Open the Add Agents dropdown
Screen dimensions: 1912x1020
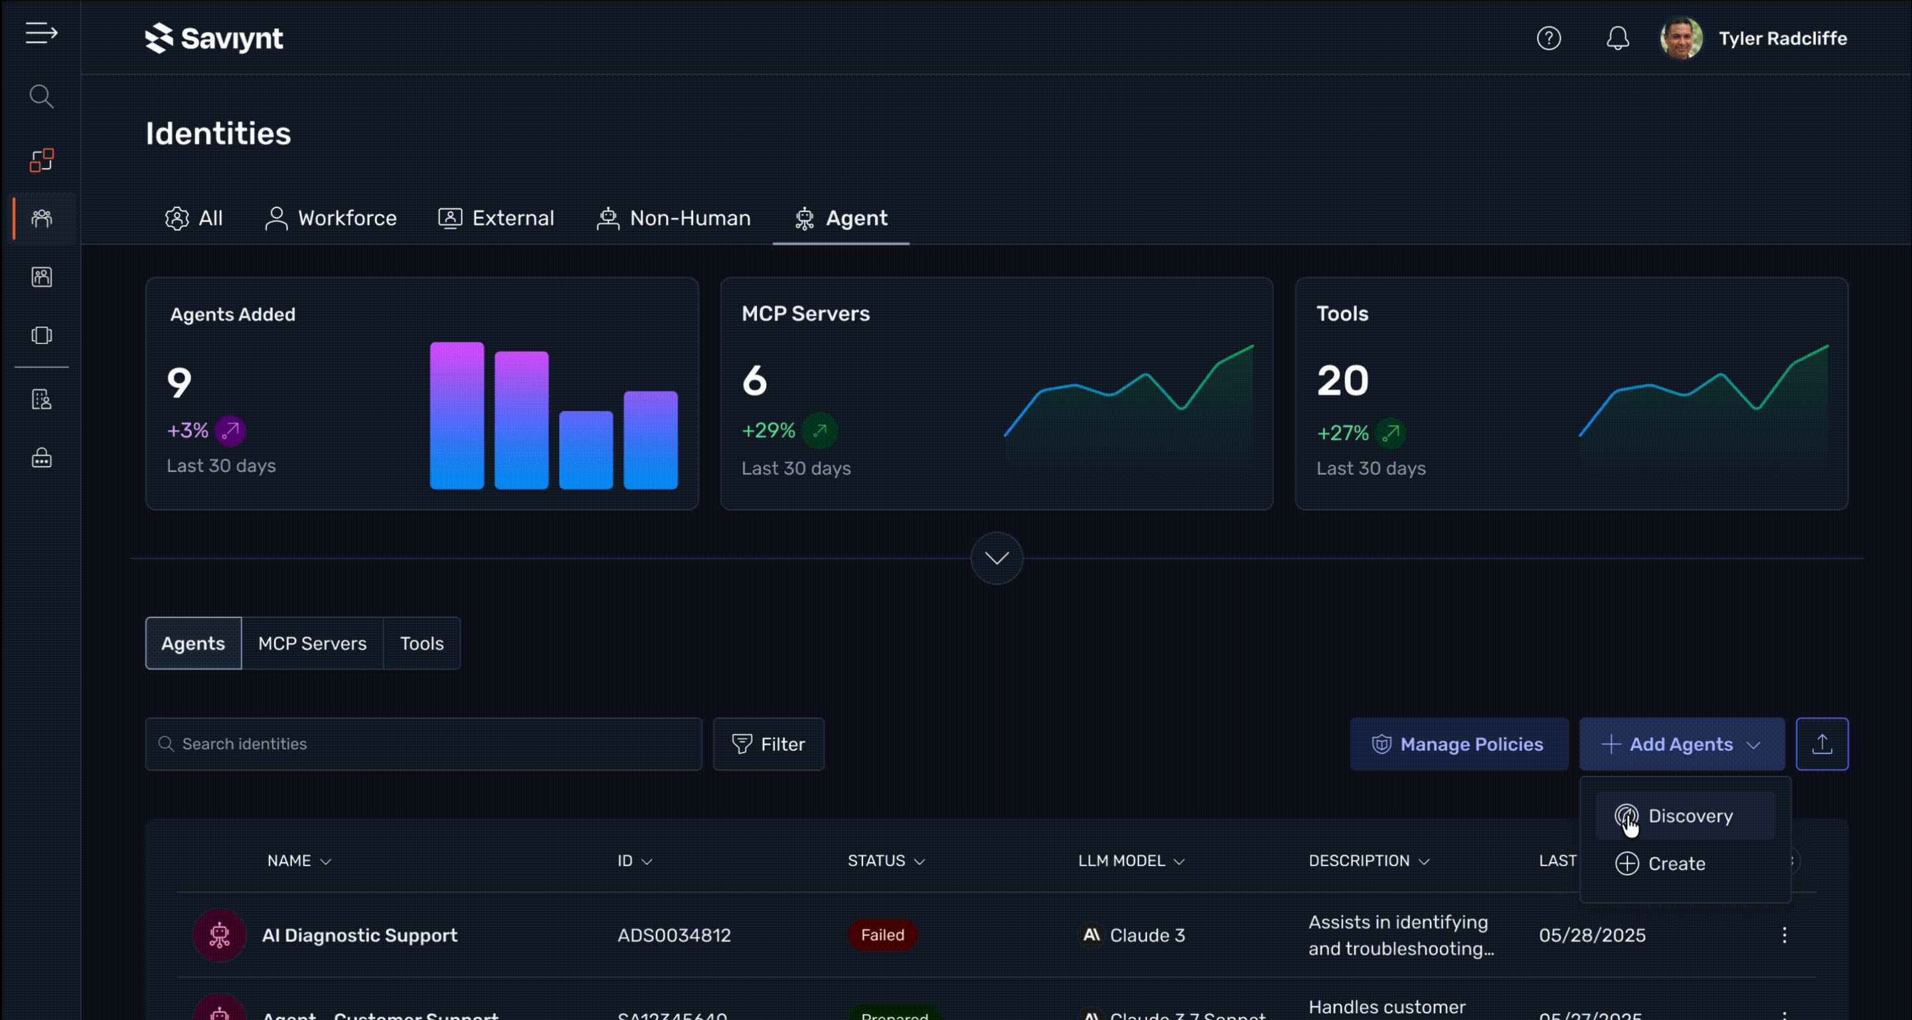point(1681,744)
